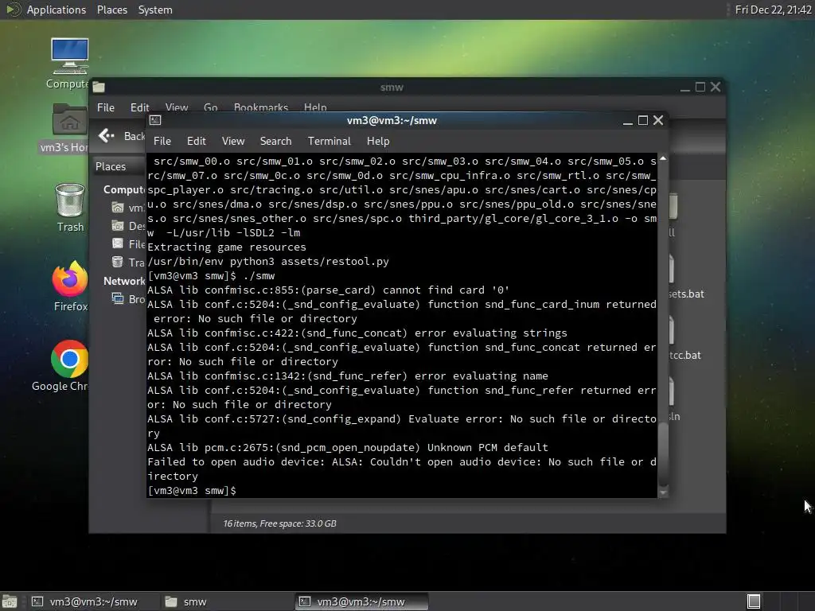
Task: Open the terminal File menu
Action: 162,142
